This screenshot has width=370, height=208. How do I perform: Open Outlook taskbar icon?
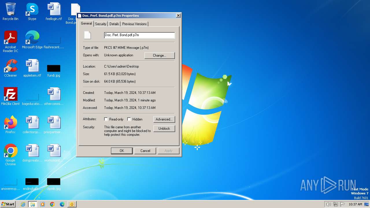tap(72, 204)
